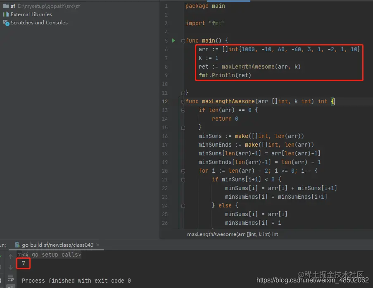373x288 pixels.
Task: Expand the folded 4 go setup calls
Action: [19, 255]
